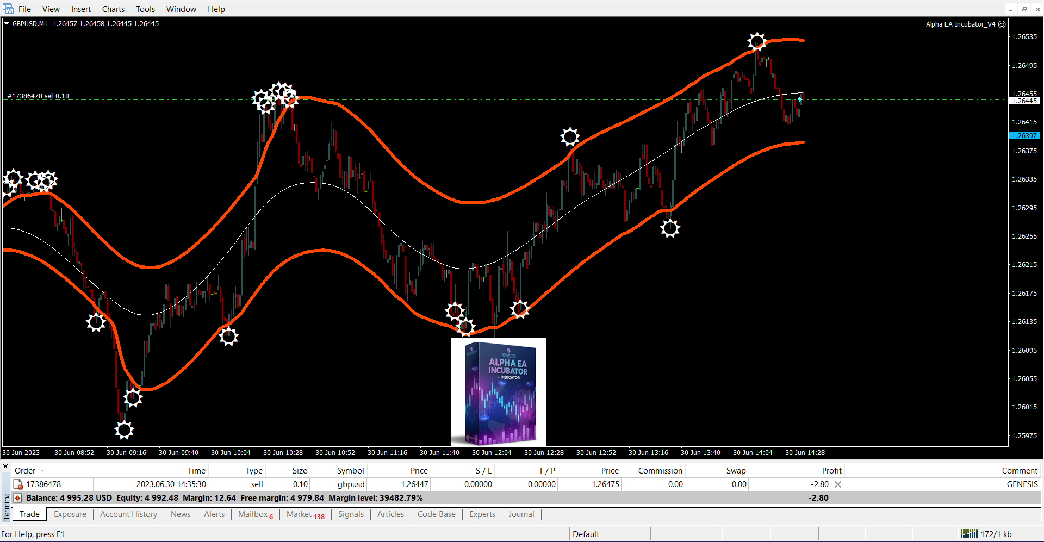1044x542 pixels.
Task: Click the sell order icon beside 17386478
Action: (x=18, y=484)
